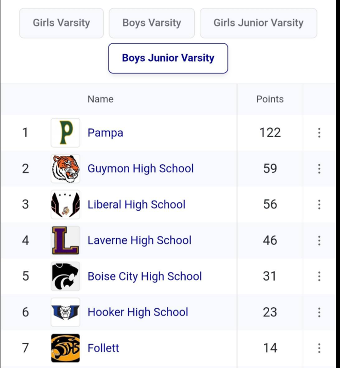
Task: Click the Guymon tiger logo
Action: [x=65, y=169]
